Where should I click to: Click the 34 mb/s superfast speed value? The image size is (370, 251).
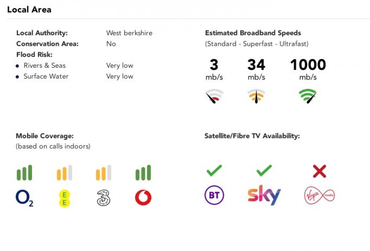point(256,70)
